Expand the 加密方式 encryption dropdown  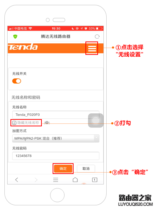tap(56, 139)
